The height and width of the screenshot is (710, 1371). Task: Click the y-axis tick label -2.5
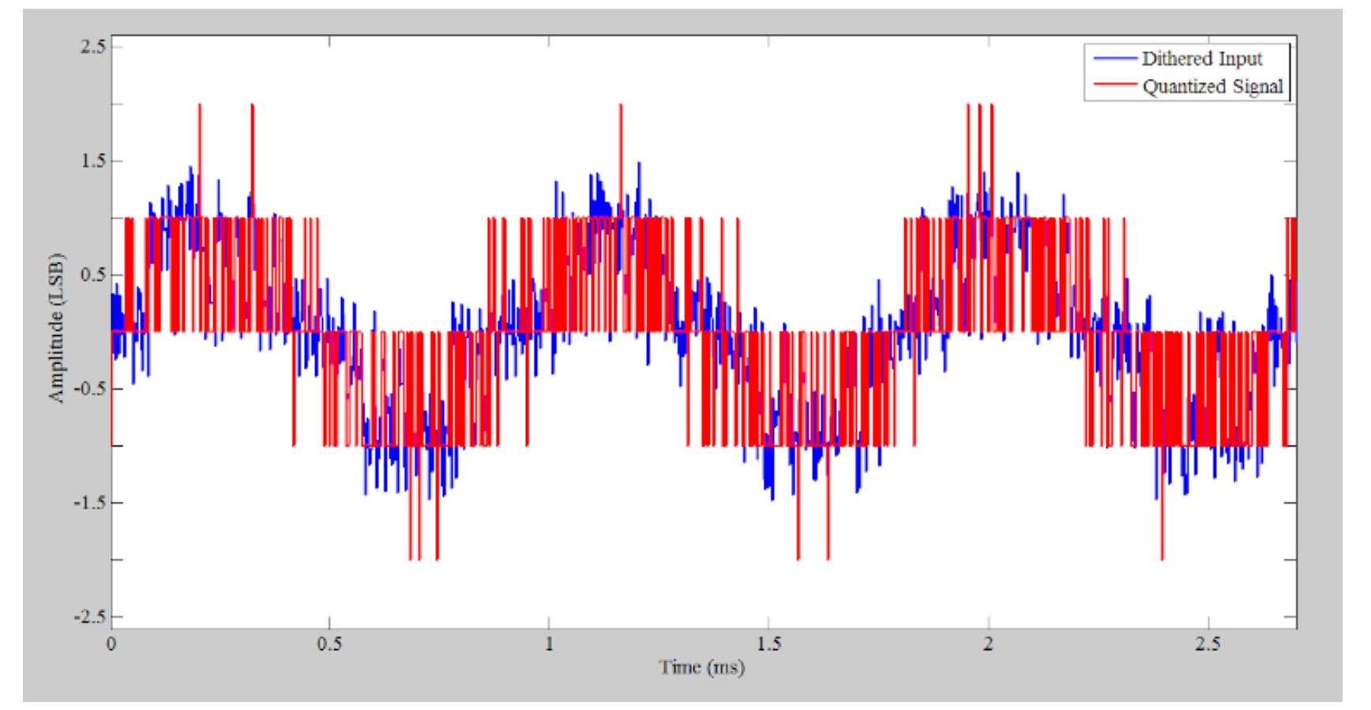coord(89,616)
